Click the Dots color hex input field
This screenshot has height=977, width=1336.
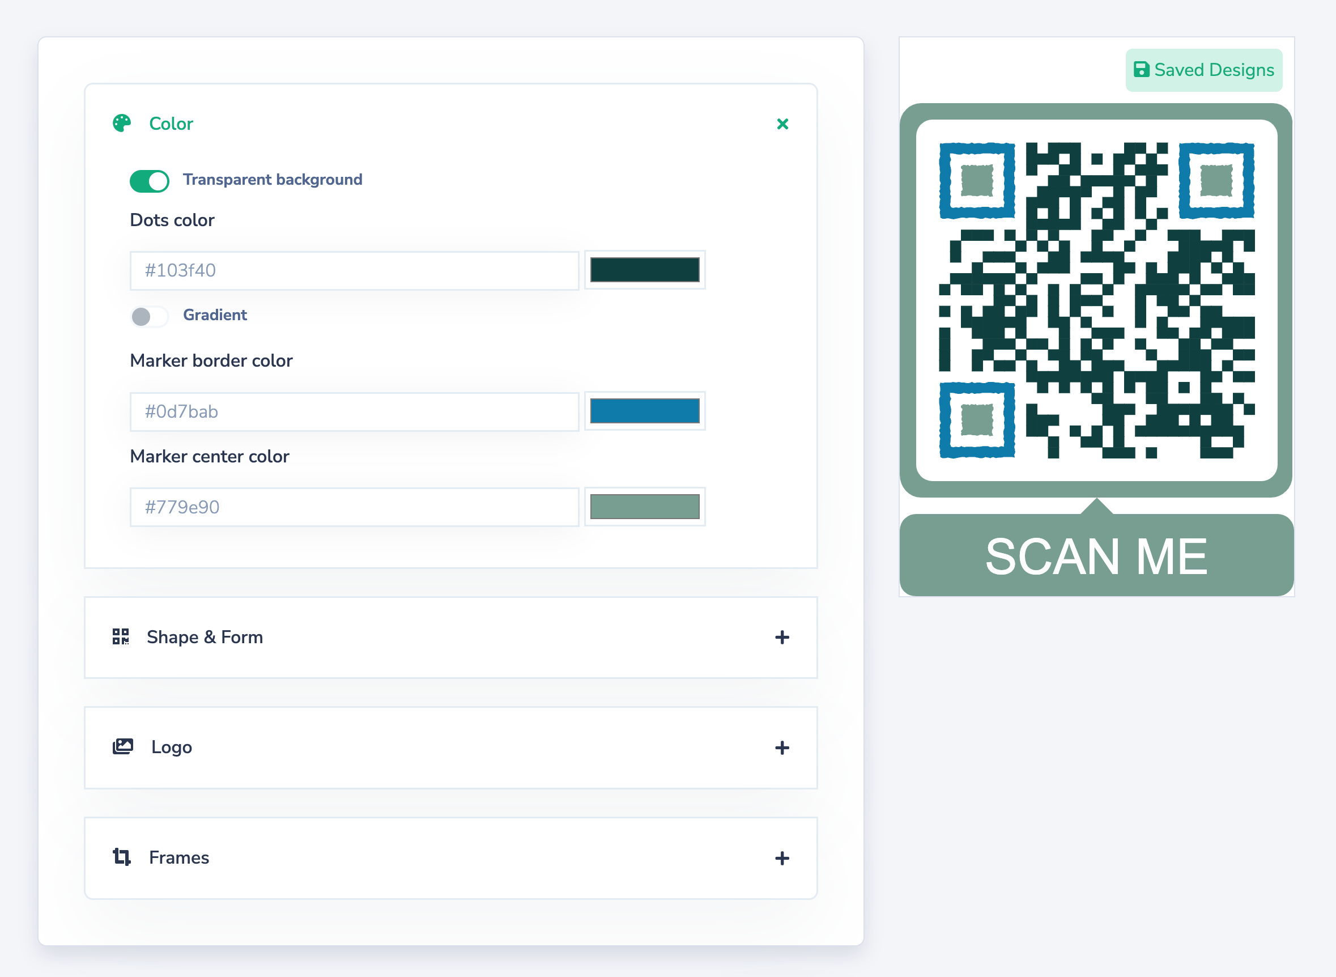tap(354, 271)
